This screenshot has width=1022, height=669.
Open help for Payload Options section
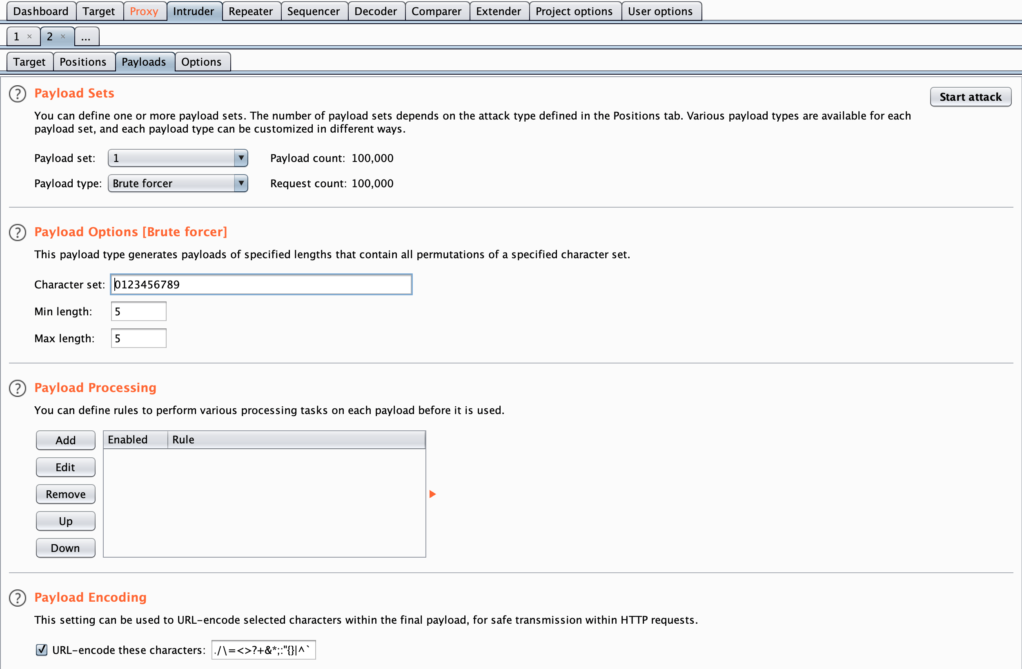(x=18, y=232)
